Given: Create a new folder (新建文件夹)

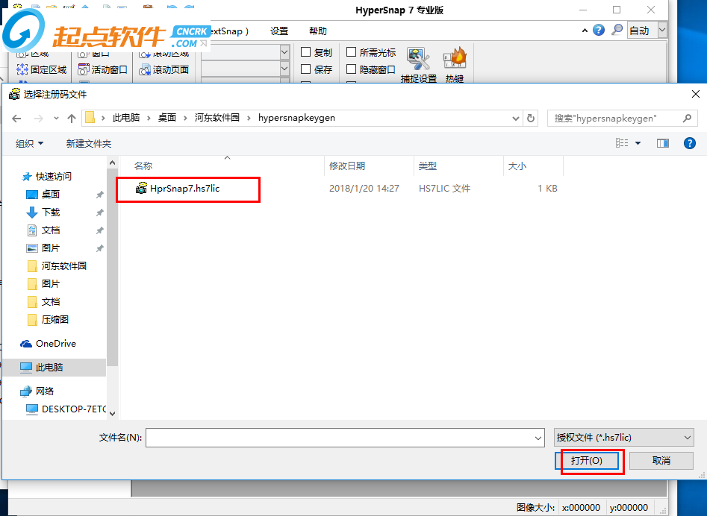Looking at the screenshot, I should tap(88, 144).
